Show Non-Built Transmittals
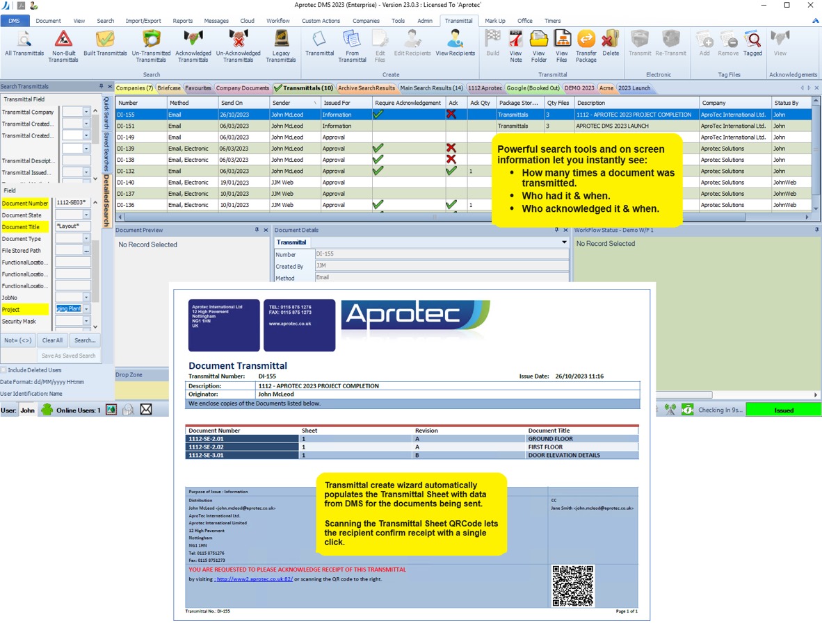 [x=63, y=46]
